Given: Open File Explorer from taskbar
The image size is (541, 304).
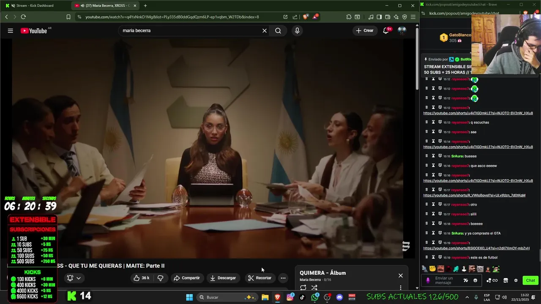Looking at the screenshot, I should [x=265, y=297].
